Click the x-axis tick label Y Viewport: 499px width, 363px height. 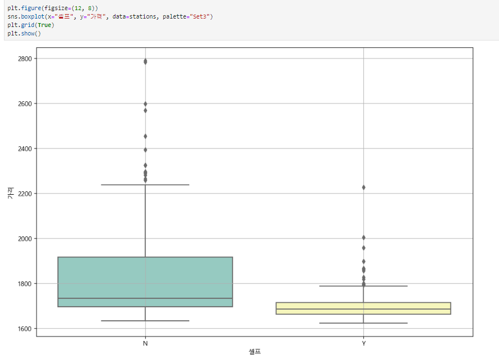pyautogui.click(x=364, y=344)
